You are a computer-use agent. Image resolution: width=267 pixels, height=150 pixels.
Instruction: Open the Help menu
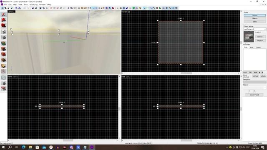point(49,5)
